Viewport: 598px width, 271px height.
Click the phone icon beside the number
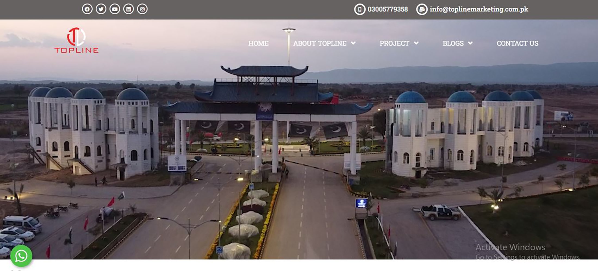click(359, 9)
